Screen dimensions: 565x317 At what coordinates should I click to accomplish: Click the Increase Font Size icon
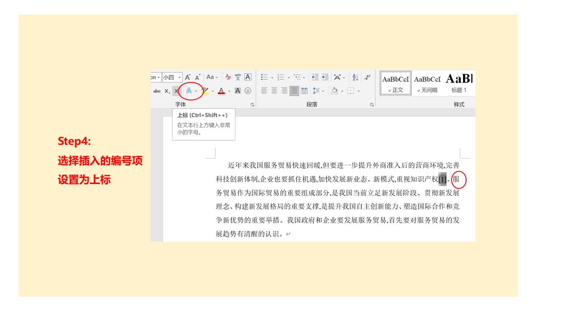[x=188, y=77]
